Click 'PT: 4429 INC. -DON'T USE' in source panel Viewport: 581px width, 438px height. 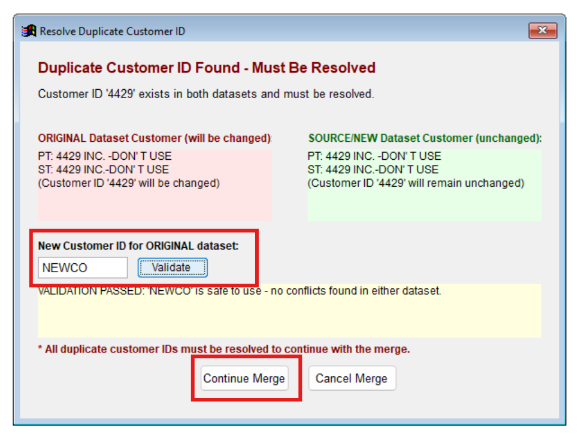pyautogui.click(x=374, y=156)
